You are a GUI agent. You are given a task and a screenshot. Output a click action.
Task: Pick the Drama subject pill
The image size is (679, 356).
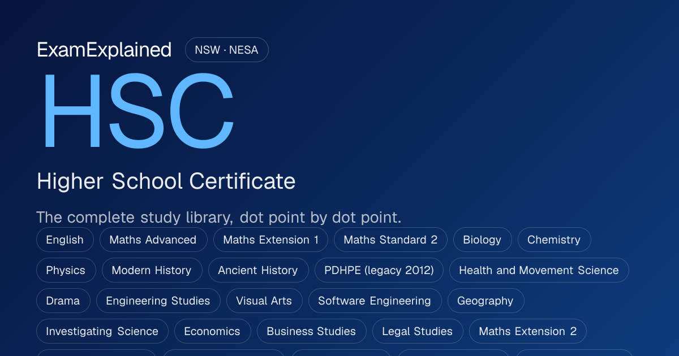coord(63,301)
